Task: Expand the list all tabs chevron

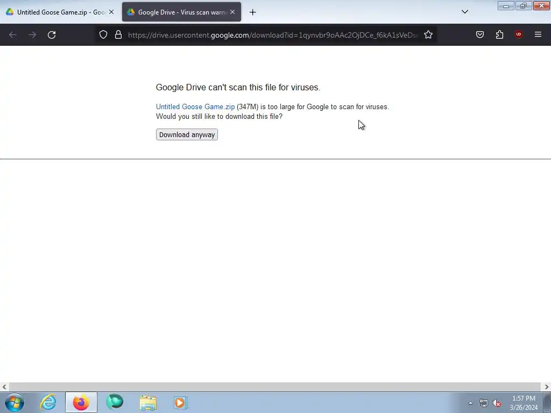Action: pos(464,12)
